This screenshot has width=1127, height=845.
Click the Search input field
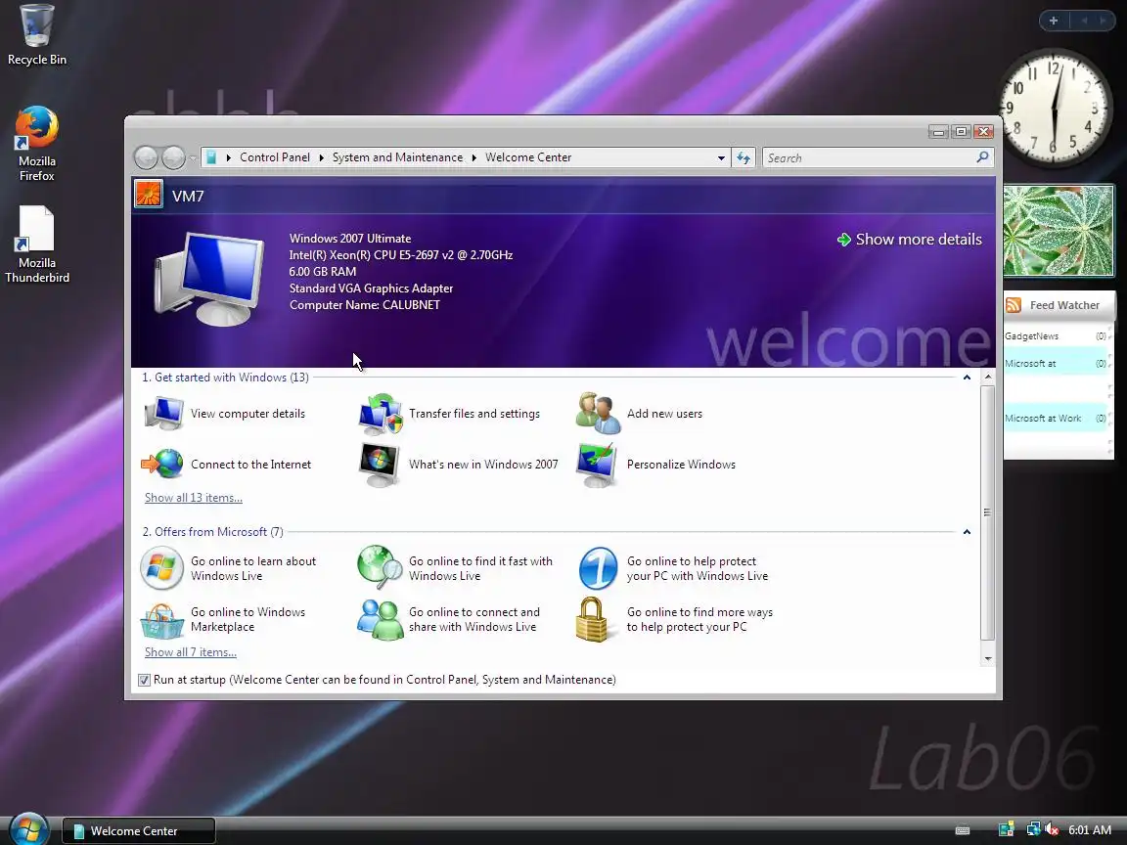(x=870, y=157)
